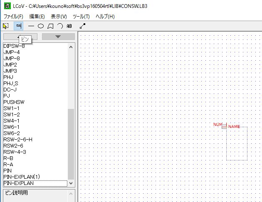Click the part list scrollbar thumb

(71, 144)
